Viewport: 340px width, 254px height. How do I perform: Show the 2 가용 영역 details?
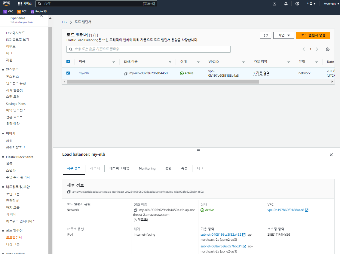coord(261,73)
